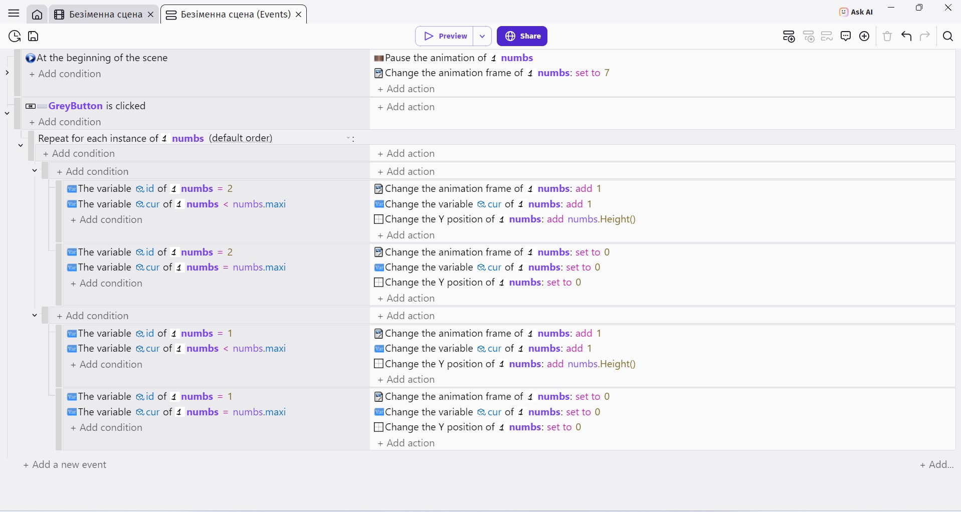Add action to GreyButton is clicked event
This screenshot has height=512, width=961.
pyautogui.click(x=406, y=107)
